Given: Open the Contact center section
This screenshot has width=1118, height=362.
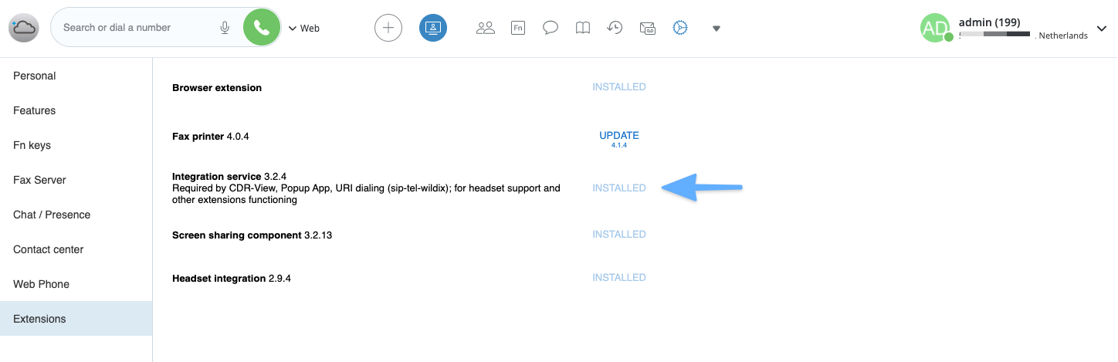Looking at the screenshot, I should [x=48, y=249].
